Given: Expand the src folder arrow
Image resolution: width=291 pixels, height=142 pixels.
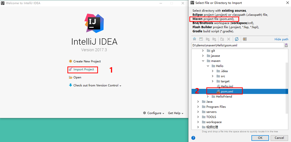Looking at the screenshot, I should [x=213, y=76].
